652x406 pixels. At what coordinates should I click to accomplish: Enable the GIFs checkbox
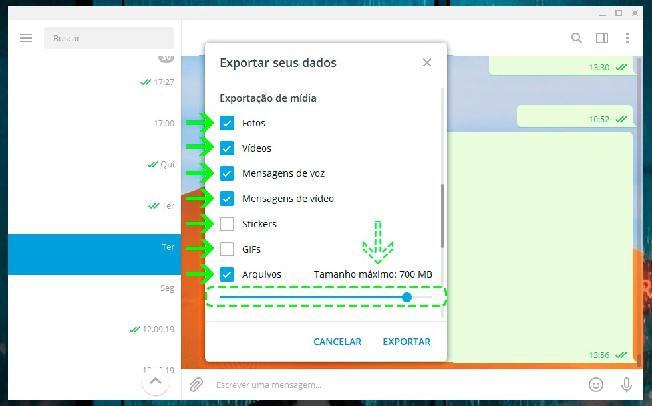point(227,249)
